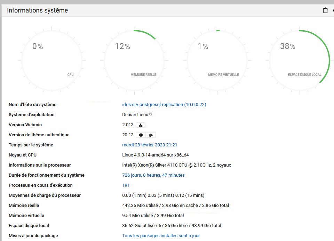The image size is (334, 241).
Task: Open the running processes link 191
Action: (126, 185)
